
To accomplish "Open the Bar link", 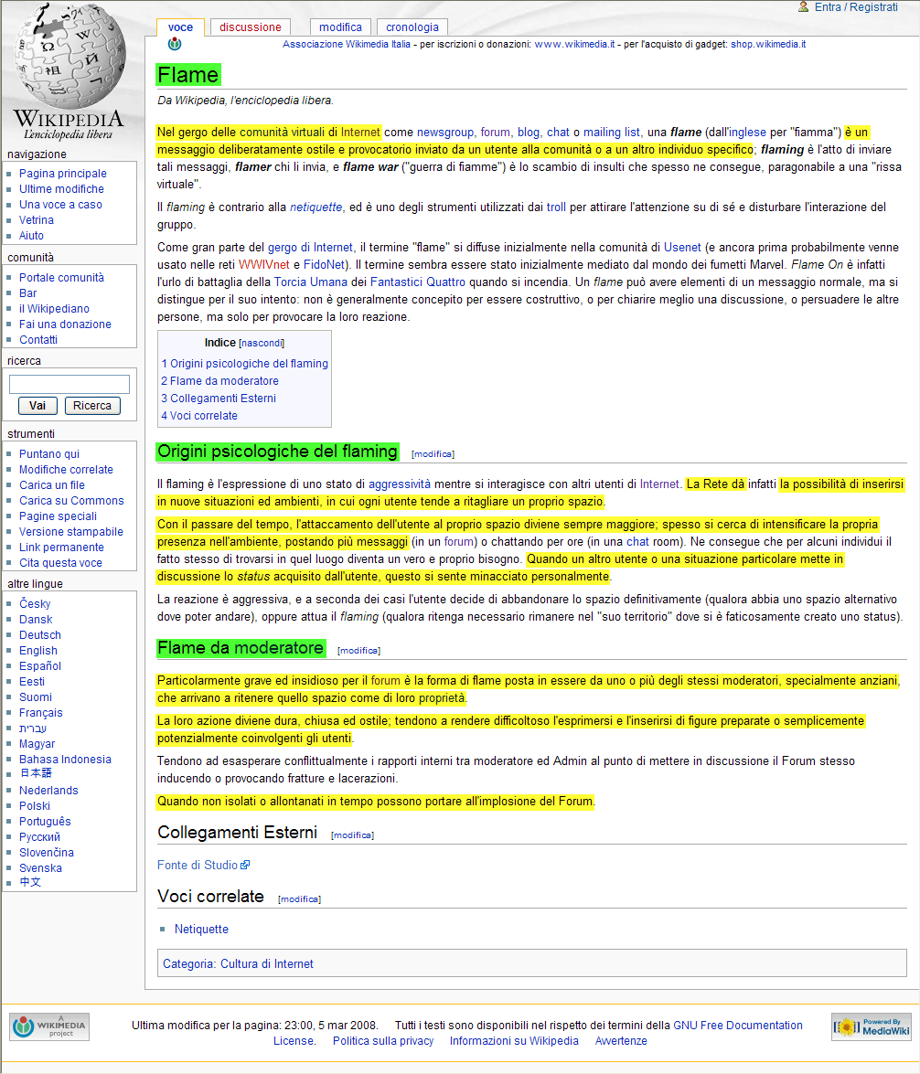I will coord(28,293).
